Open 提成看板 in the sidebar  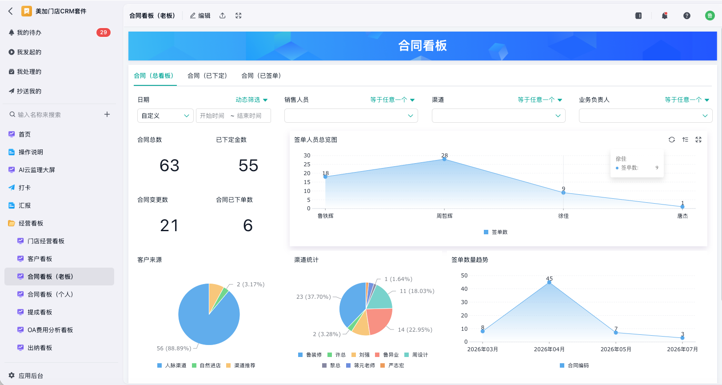pyautogui.click(x=60, y=312)
